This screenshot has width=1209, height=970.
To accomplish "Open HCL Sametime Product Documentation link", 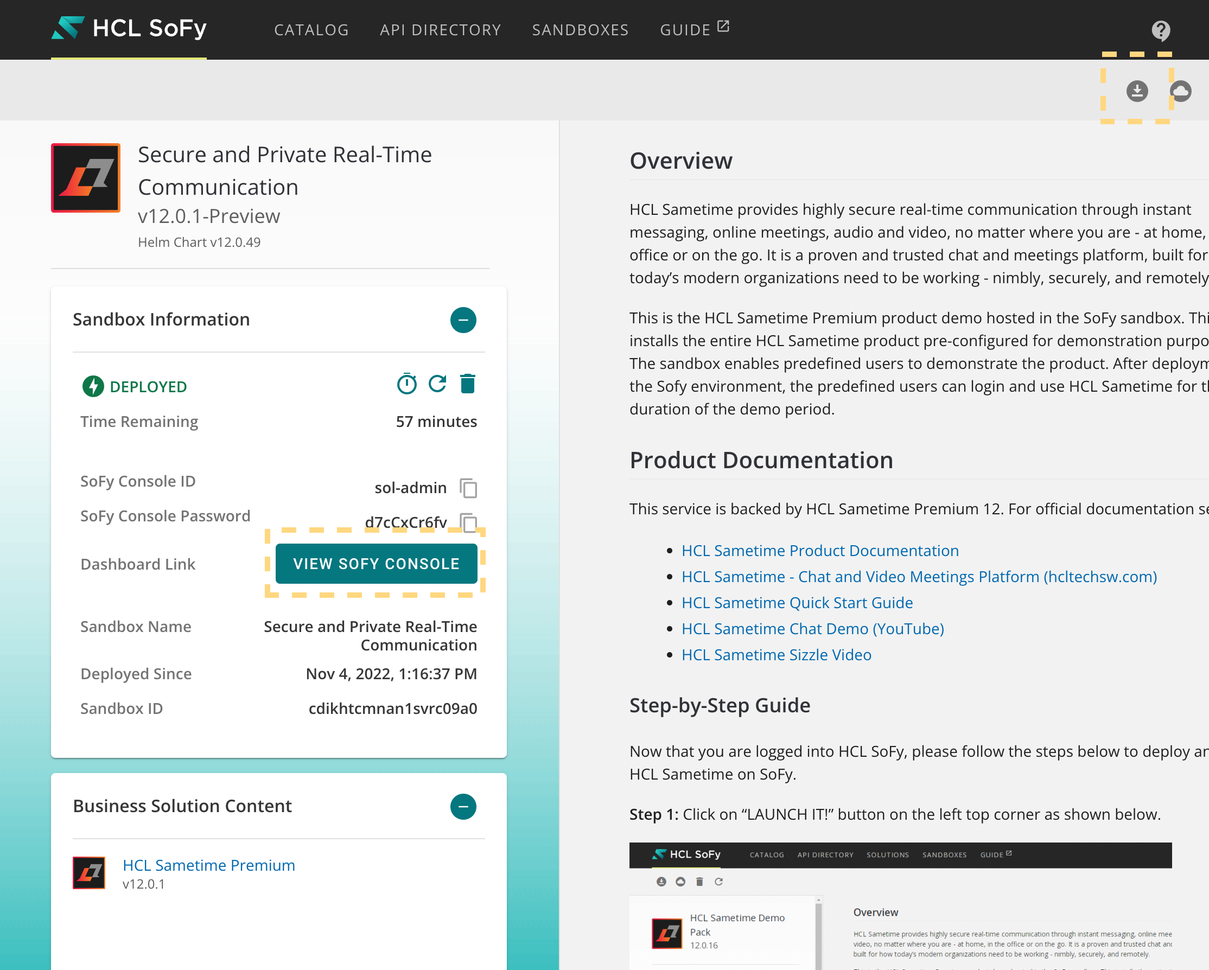I will [x=820, y=551].
